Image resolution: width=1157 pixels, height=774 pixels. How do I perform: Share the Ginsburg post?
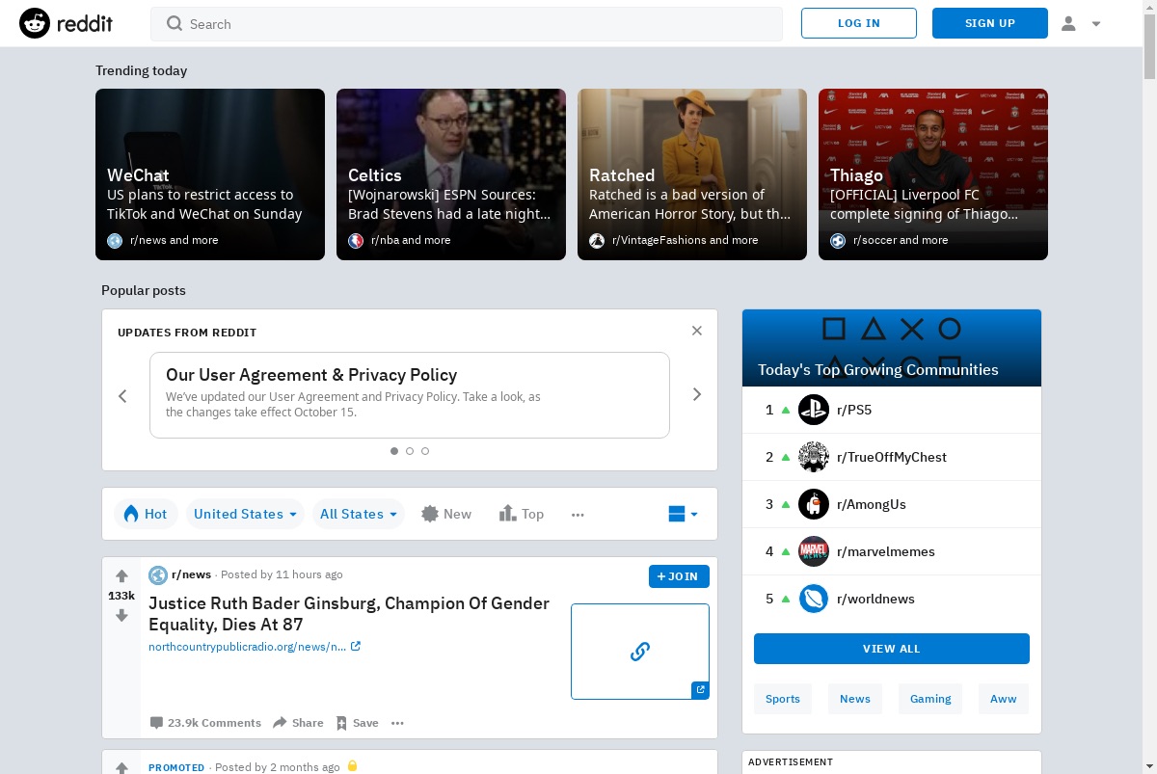coord(298,723)
